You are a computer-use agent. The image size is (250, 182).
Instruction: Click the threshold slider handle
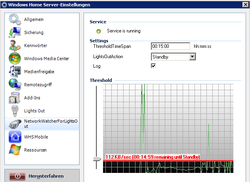97,159
